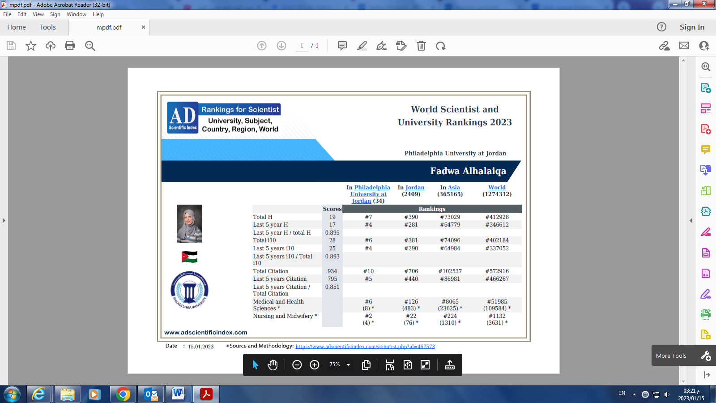Click the page number input field
This screenshot has height=403, width=716.
coord(302,46)
